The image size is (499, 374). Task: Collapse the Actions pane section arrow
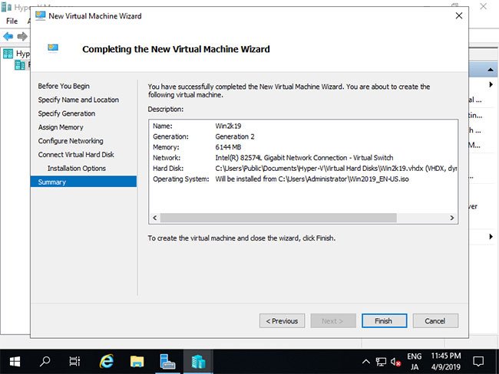[x=491, y=70]
